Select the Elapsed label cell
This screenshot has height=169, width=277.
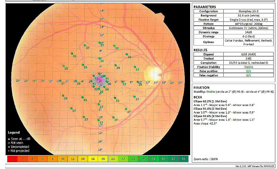(208, 54)
